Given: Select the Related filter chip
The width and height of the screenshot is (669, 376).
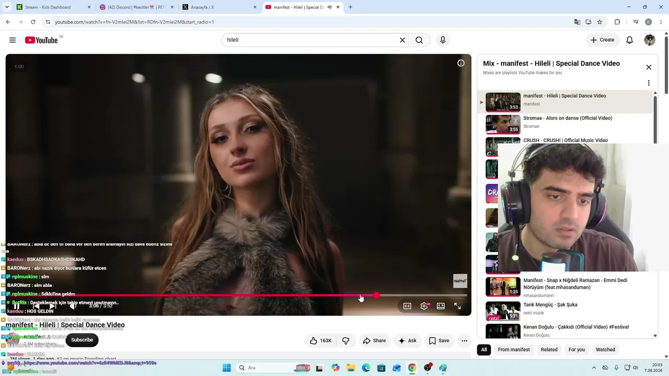Looking at the screenshot, I should coord(549,350).
